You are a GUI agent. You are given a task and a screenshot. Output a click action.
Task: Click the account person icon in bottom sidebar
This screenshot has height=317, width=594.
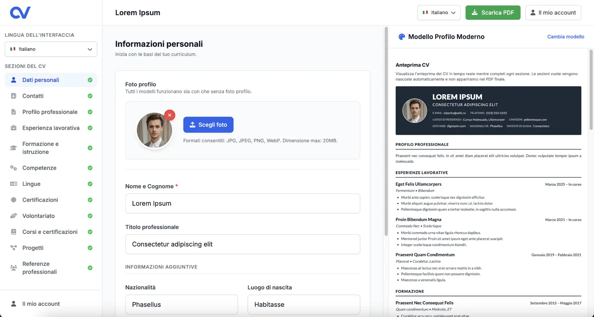(13, 303)
